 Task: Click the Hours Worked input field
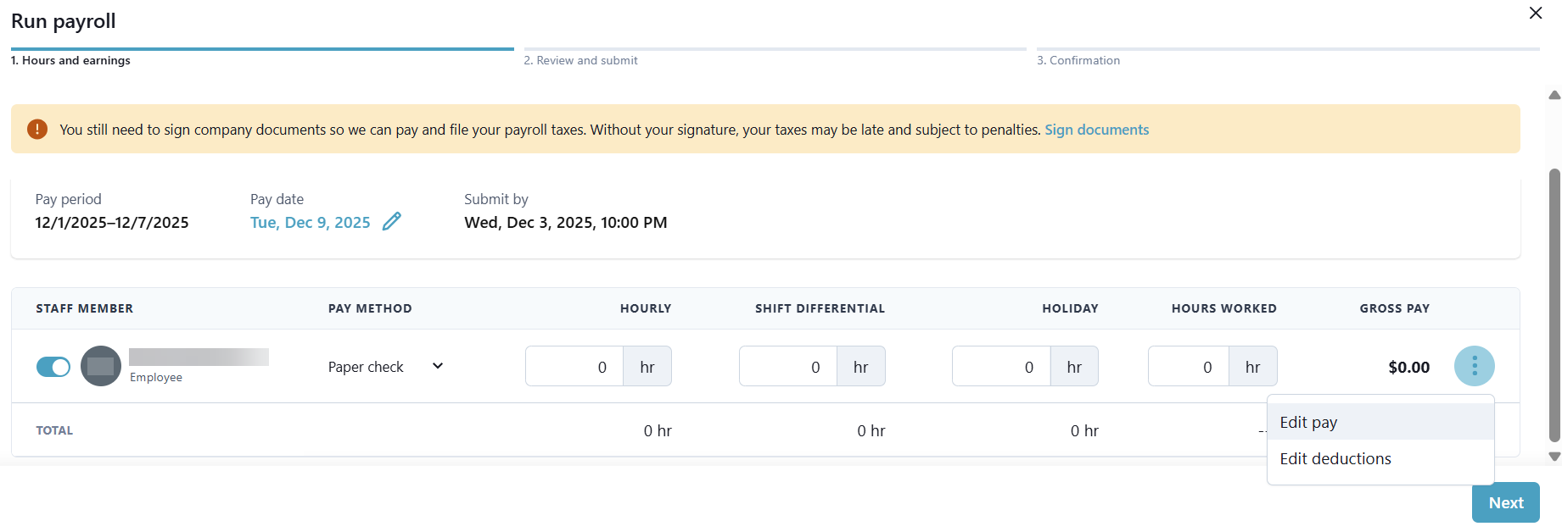tap(1188, 367)
